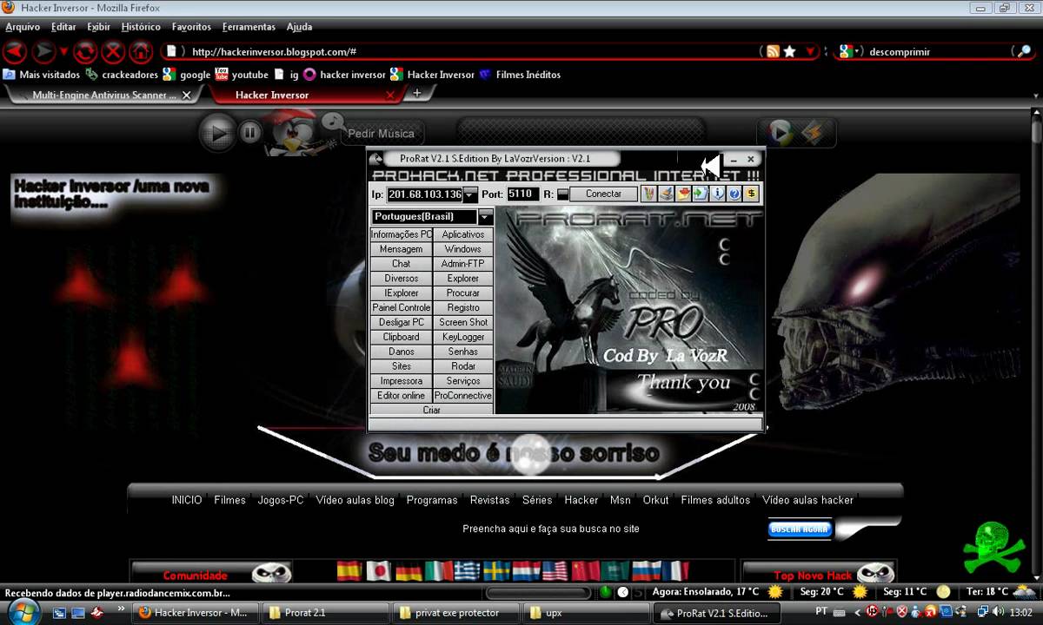Image resolution: width=1043 pixels, height=625 pixels.
Task: Open the history dropdown next to Forward button
Action: tap(63, 51)
